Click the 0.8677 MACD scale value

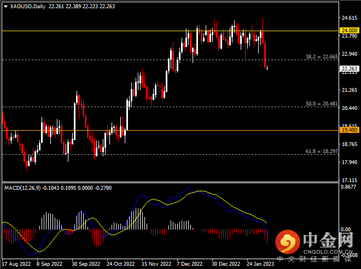(x=348, y=188)
